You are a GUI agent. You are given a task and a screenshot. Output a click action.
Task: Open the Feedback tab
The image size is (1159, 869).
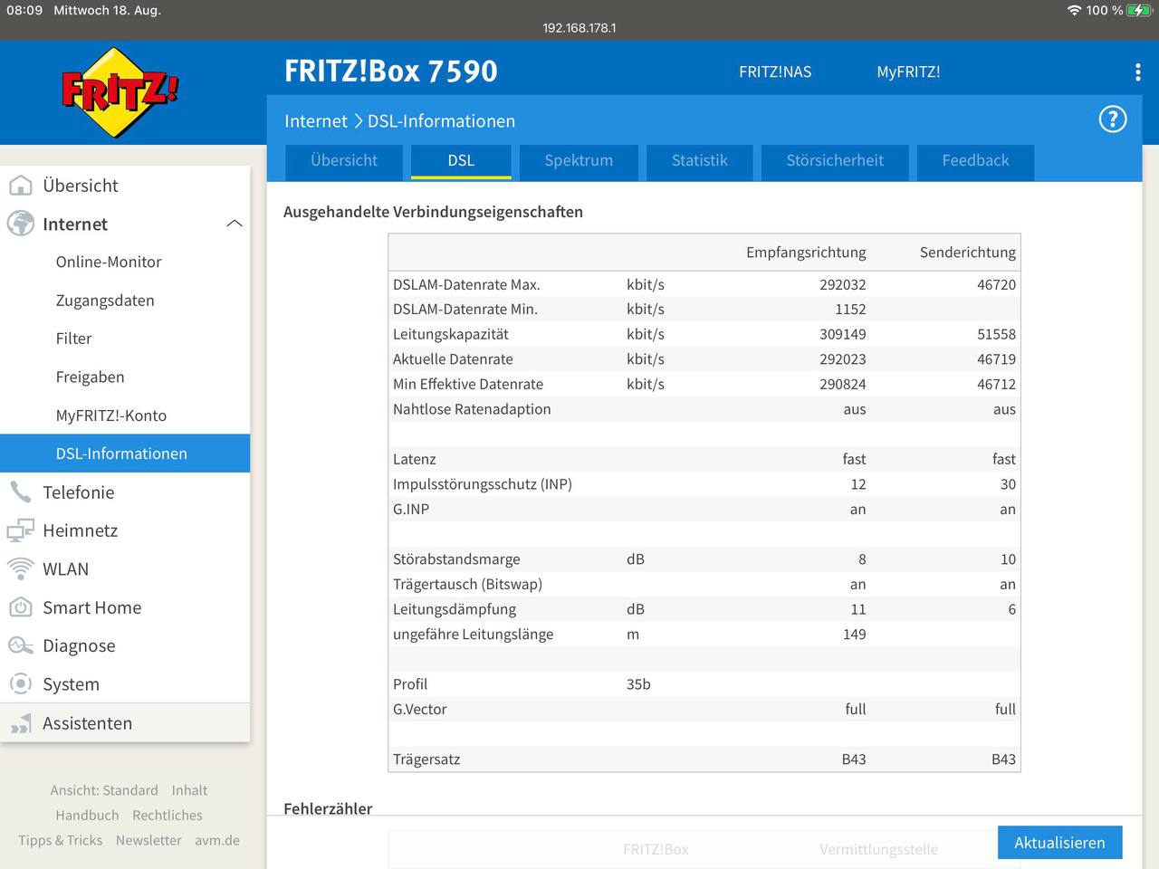click(x=975, y=161)
